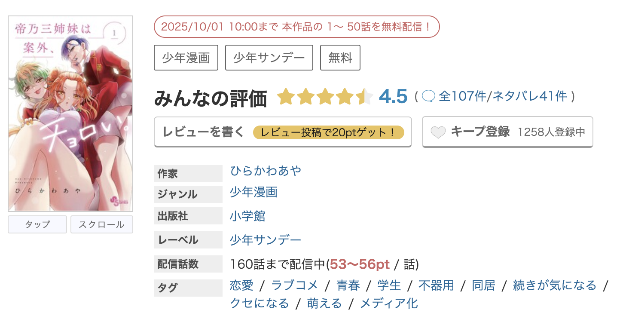Open the 全107件 reviews link
The image size is (623, 319).
462,96
